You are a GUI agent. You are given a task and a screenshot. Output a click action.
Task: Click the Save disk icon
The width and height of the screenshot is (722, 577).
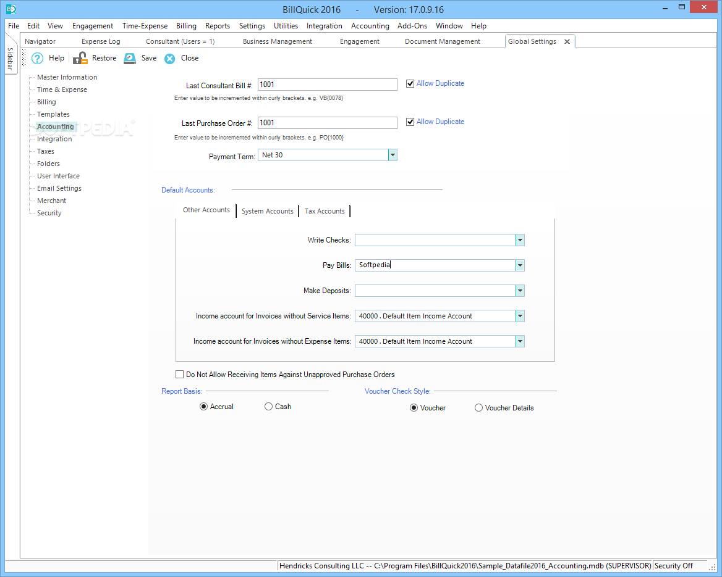click(x=130, y=58)
